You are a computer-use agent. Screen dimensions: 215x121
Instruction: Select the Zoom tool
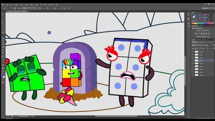[x=3, y=71]
